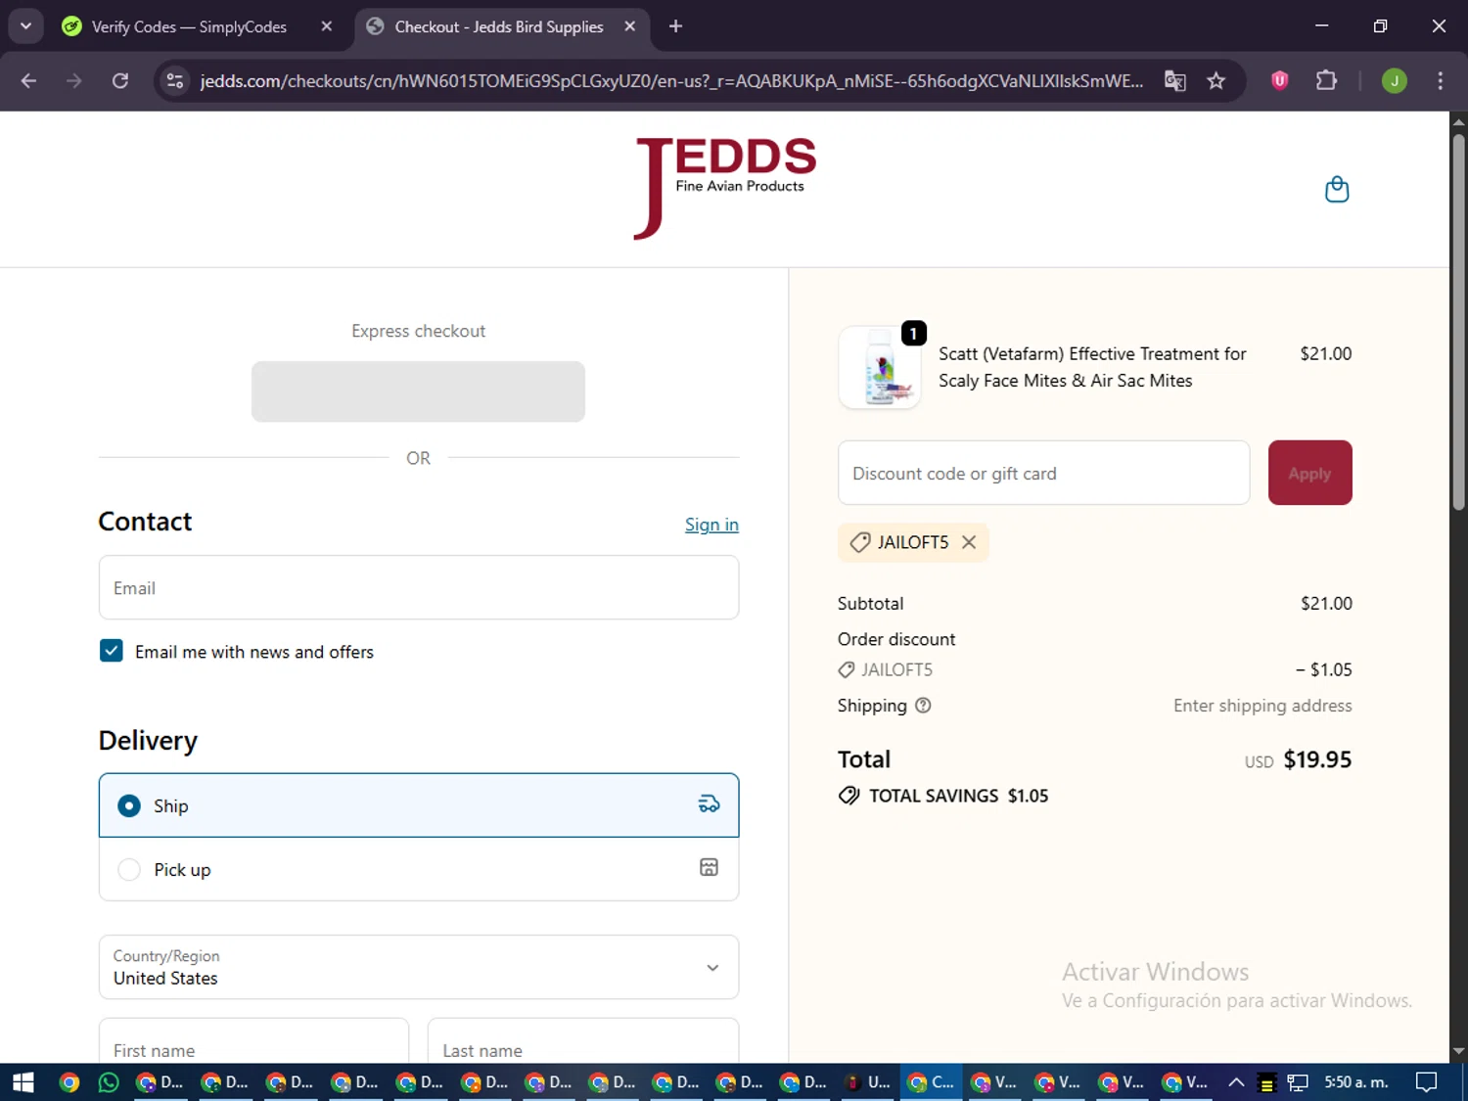Viewport: 1468px width, 1101px height.
Task: Open the Windows Start menu
Action: 23,1082
